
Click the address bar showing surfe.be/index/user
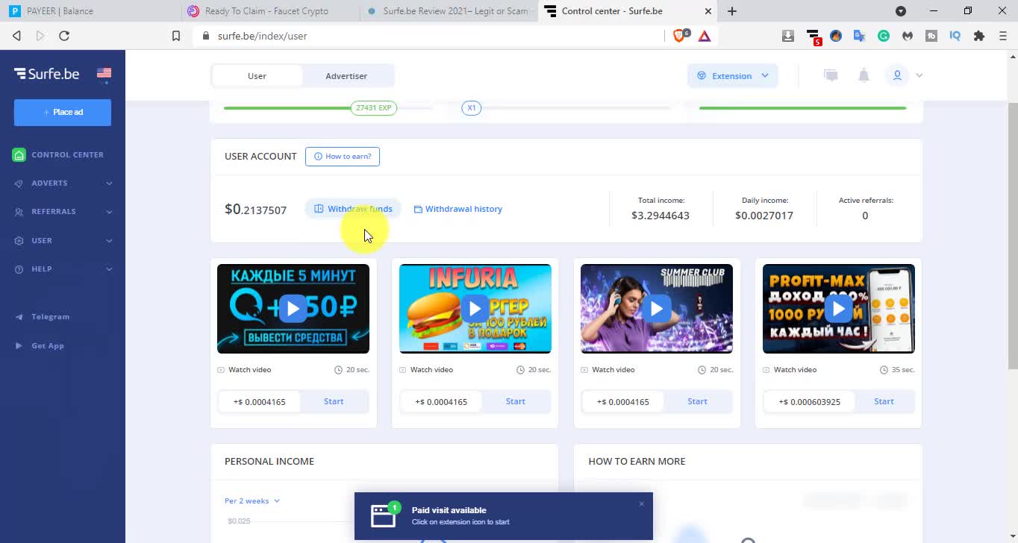(429, 36)
